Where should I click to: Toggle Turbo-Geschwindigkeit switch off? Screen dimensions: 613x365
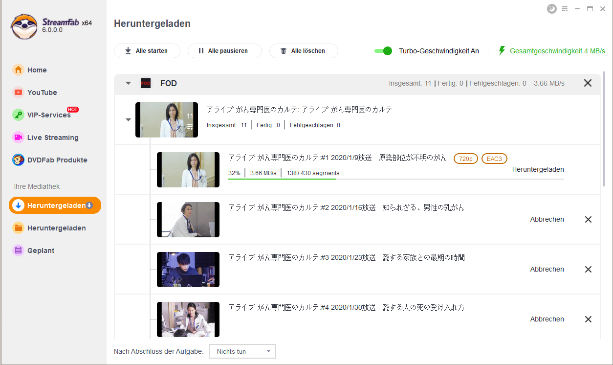[x=384, y=51]
